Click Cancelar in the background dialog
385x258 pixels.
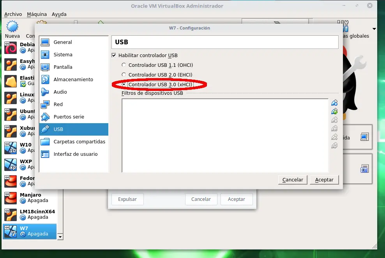[x=201, y=199]
